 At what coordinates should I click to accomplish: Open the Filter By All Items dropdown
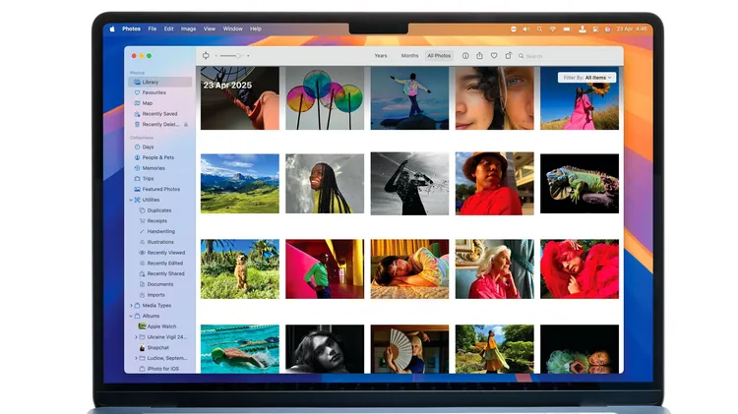point(587,77)
